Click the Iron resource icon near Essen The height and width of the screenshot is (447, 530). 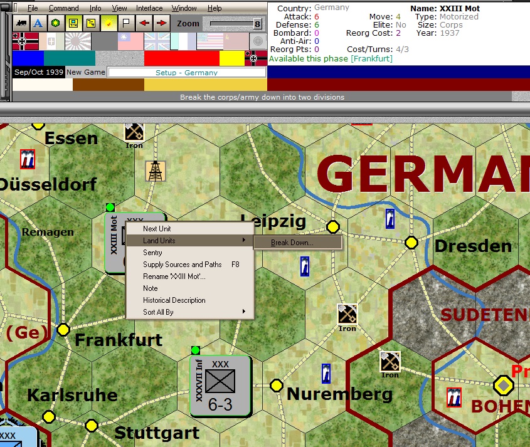[134, 132]
